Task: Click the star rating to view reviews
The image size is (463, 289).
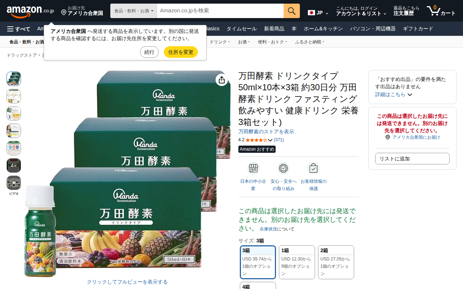Action: click(256, 140)
